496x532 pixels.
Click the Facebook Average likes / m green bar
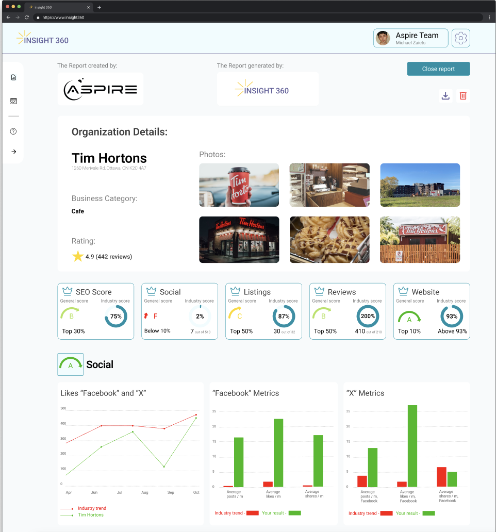click(x=278, y=453)
